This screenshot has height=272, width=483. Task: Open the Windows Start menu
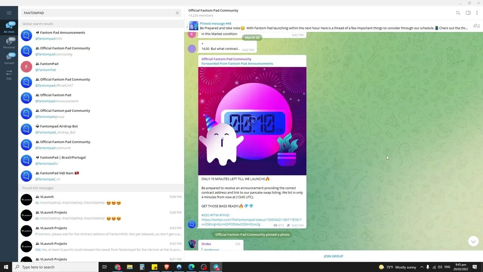click(6, 267)
